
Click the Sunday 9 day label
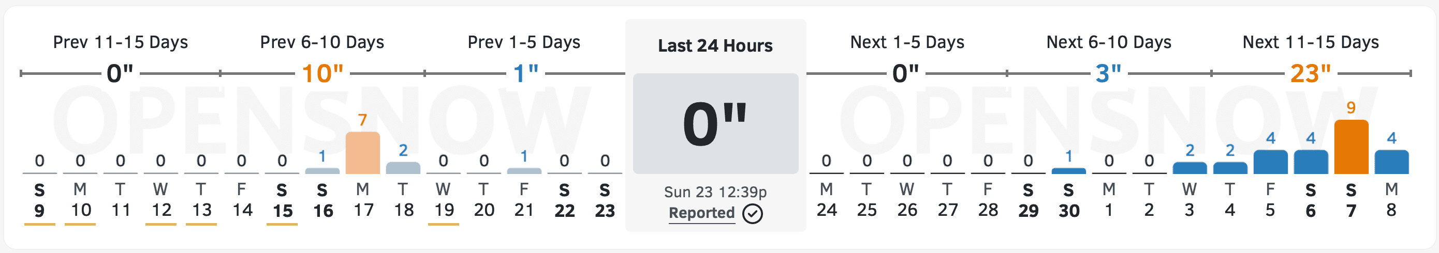pos(39,200)
